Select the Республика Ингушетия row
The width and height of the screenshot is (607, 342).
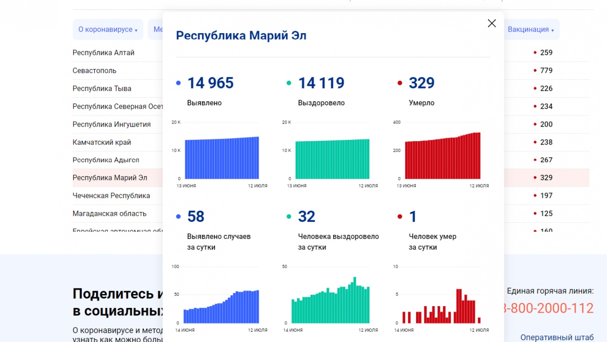point(112,124)
